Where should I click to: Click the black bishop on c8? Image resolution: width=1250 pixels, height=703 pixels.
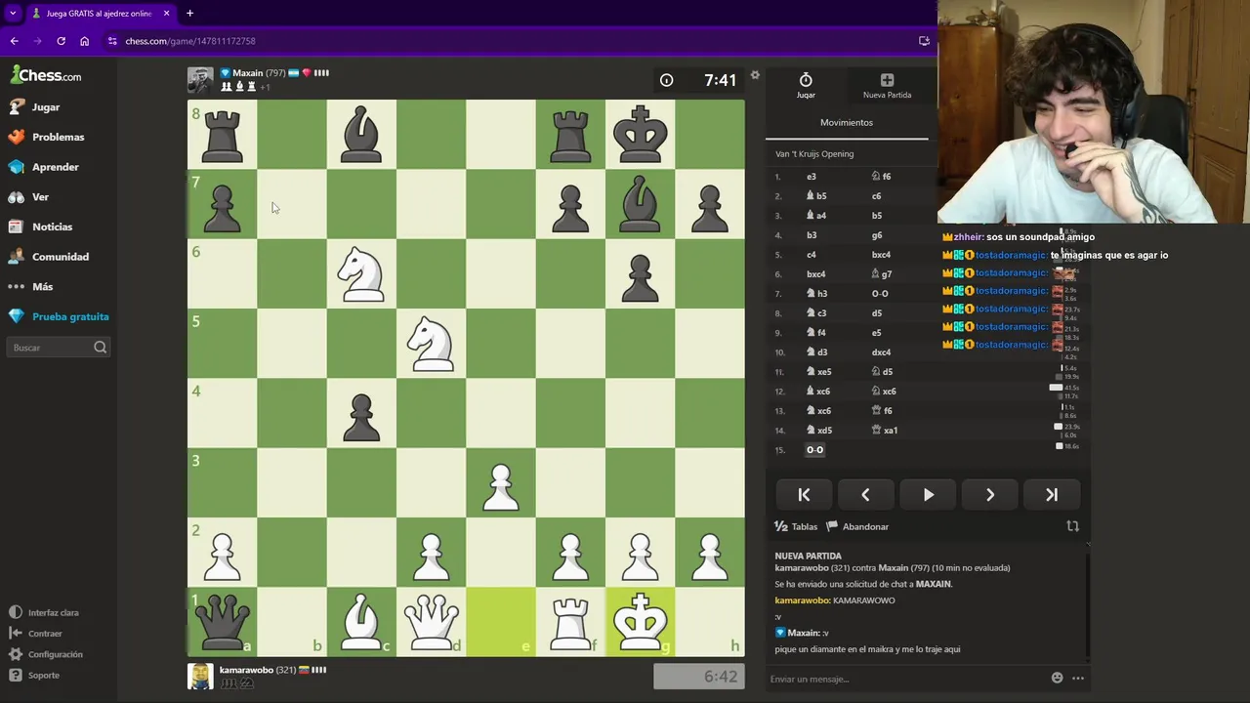point(361,134)
